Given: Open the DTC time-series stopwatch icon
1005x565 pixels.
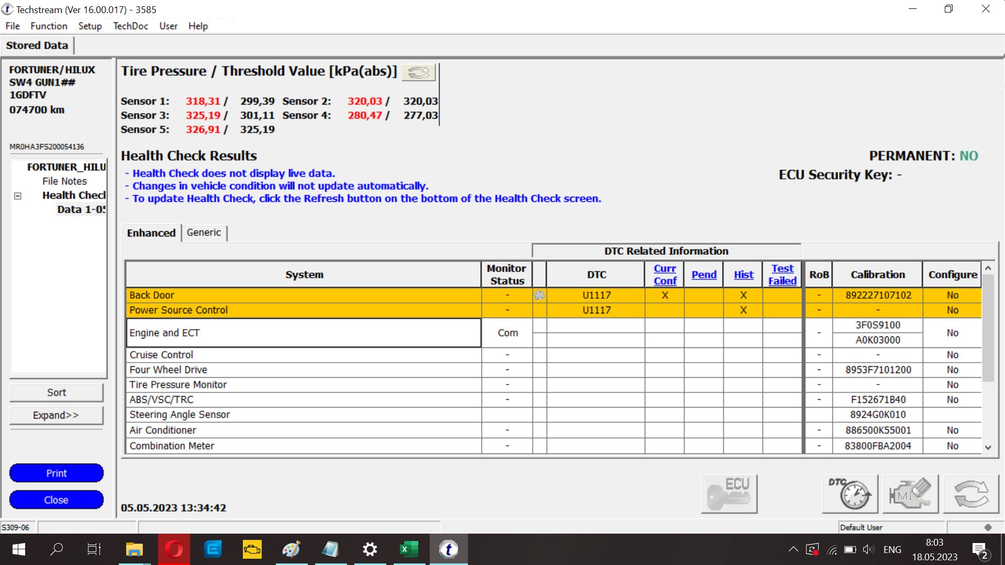Looking at the screenshot, I should click(850, 493).
